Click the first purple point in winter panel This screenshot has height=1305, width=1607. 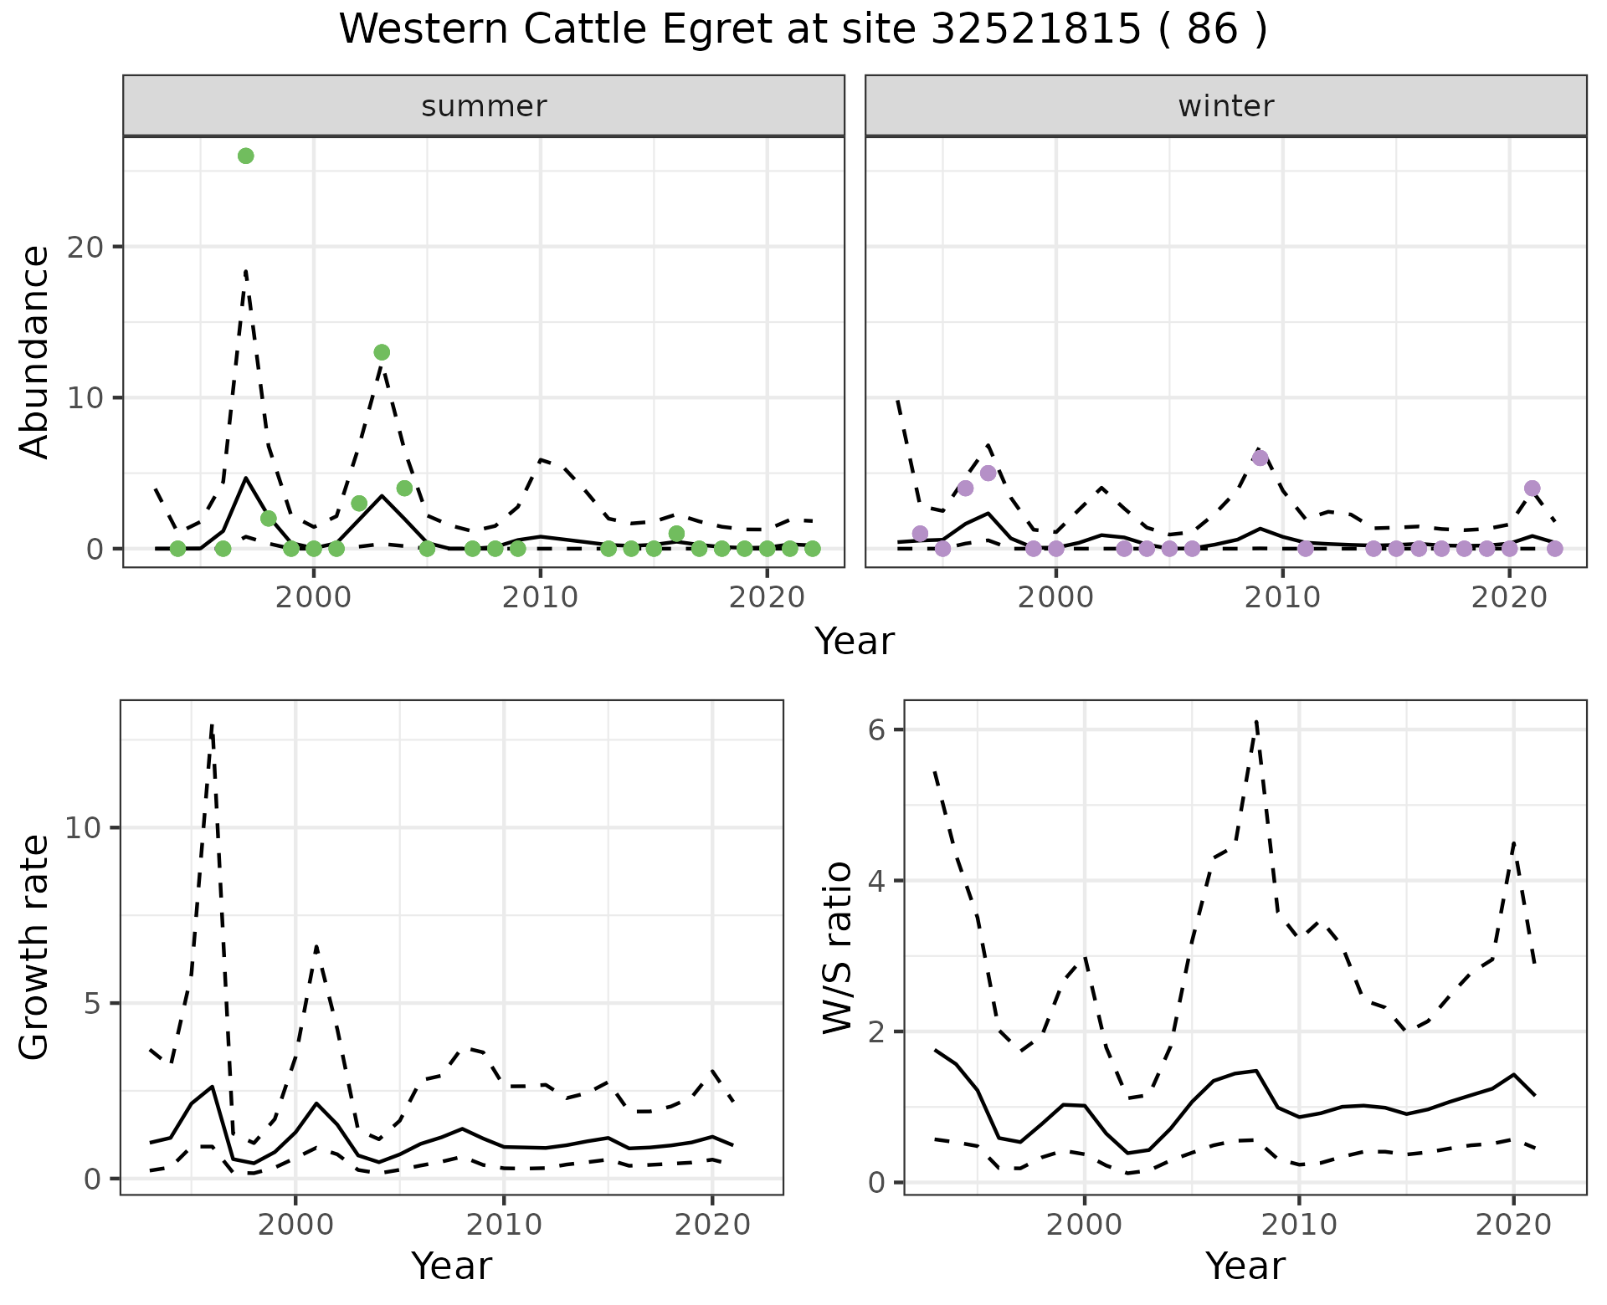coord(920,534)
